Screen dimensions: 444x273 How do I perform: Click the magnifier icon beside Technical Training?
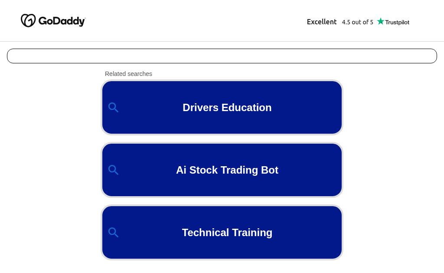coord(113,233)
